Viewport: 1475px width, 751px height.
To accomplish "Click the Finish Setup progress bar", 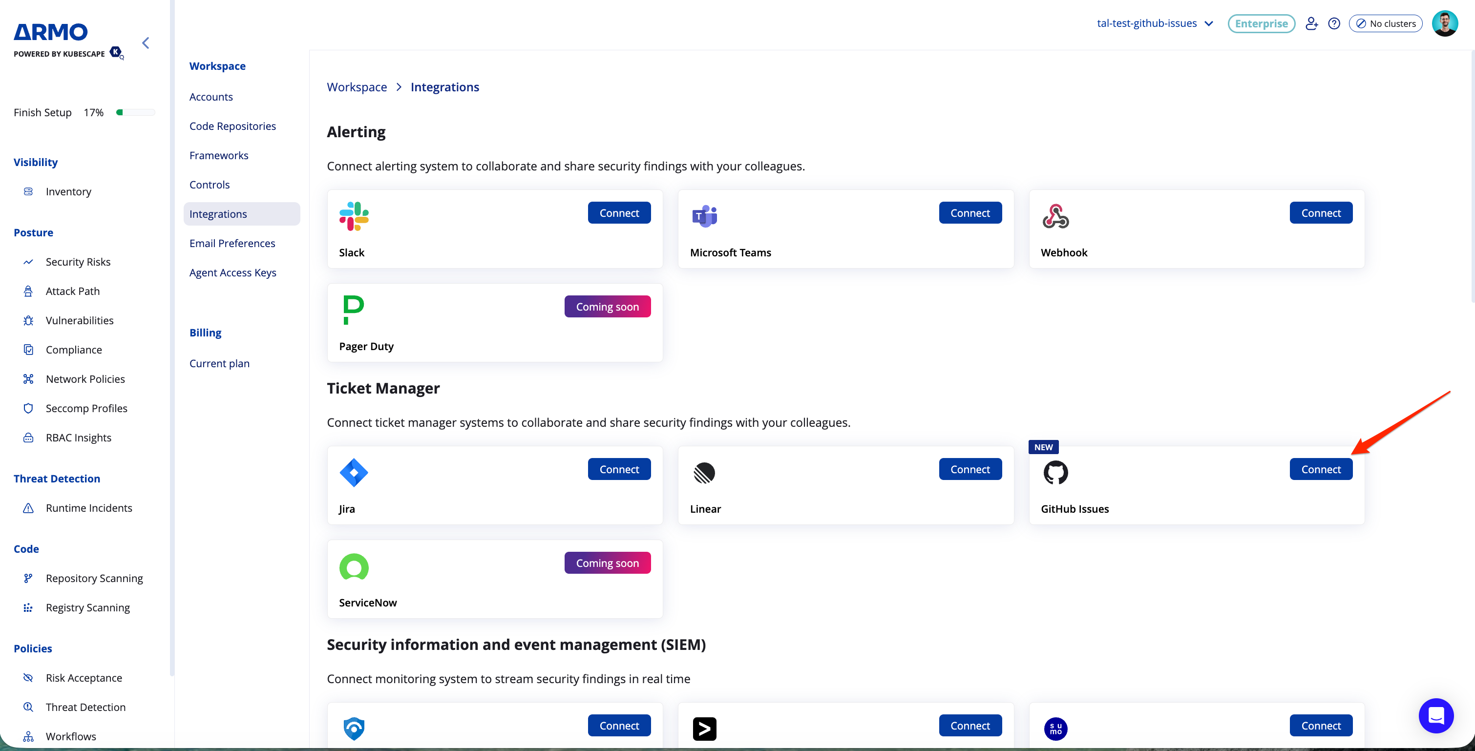I will [135, 112].
